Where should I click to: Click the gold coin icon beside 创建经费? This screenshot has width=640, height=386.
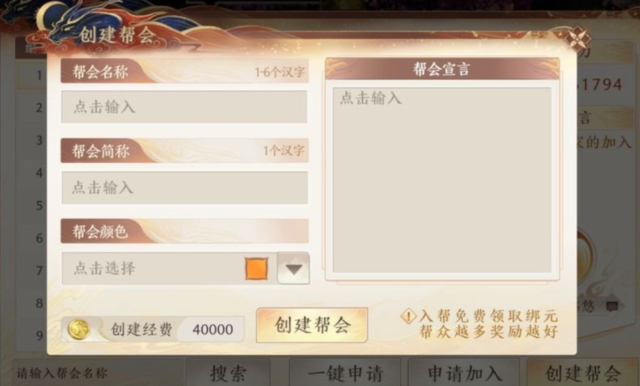click(79, 329)
